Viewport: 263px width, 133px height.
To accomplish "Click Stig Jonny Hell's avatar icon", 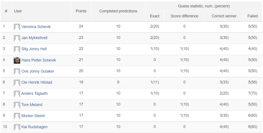I will point(17,49).
